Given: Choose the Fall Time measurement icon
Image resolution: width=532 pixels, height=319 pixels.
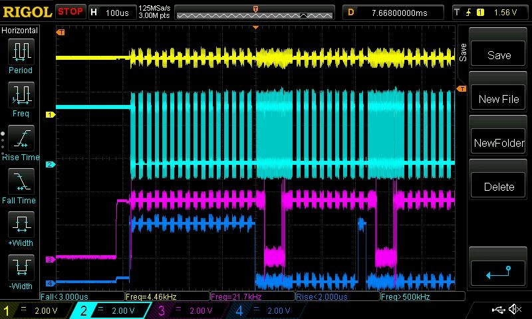Looking at the screenshot, I should (21, 181).
